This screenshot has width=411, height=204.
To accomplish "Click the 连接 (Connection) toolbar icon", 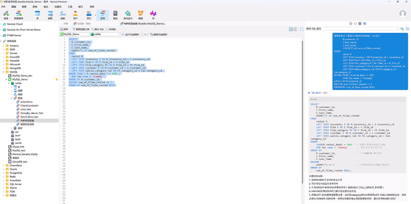I will (x=6, y=15).
